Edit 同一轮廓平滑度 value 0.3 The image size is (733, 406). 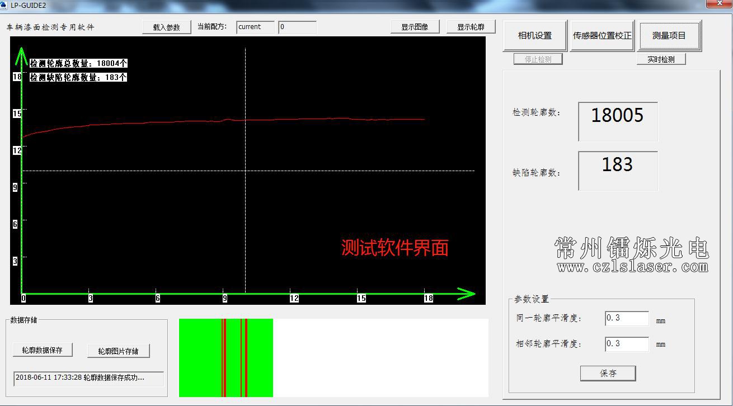click(x=626, y=318)
